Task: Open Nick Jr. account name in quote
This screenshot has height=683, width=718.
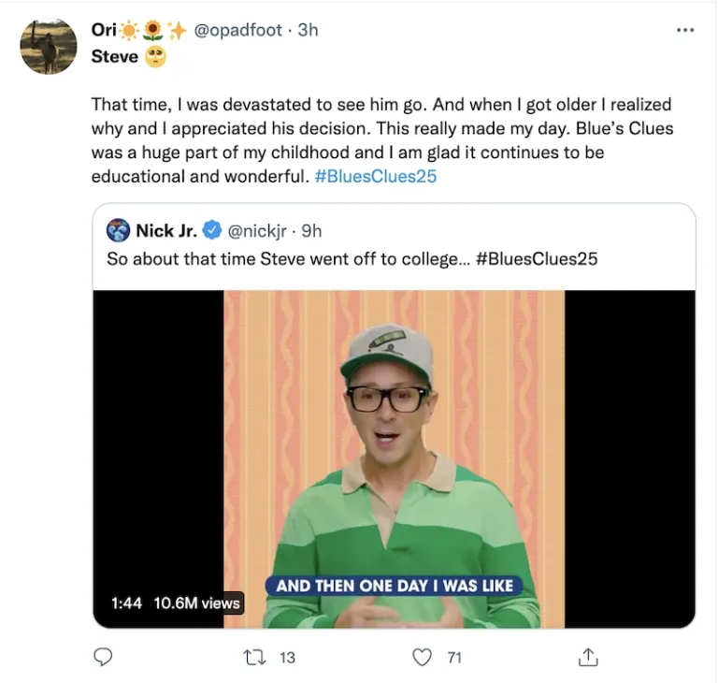Action: click(165, 230)
